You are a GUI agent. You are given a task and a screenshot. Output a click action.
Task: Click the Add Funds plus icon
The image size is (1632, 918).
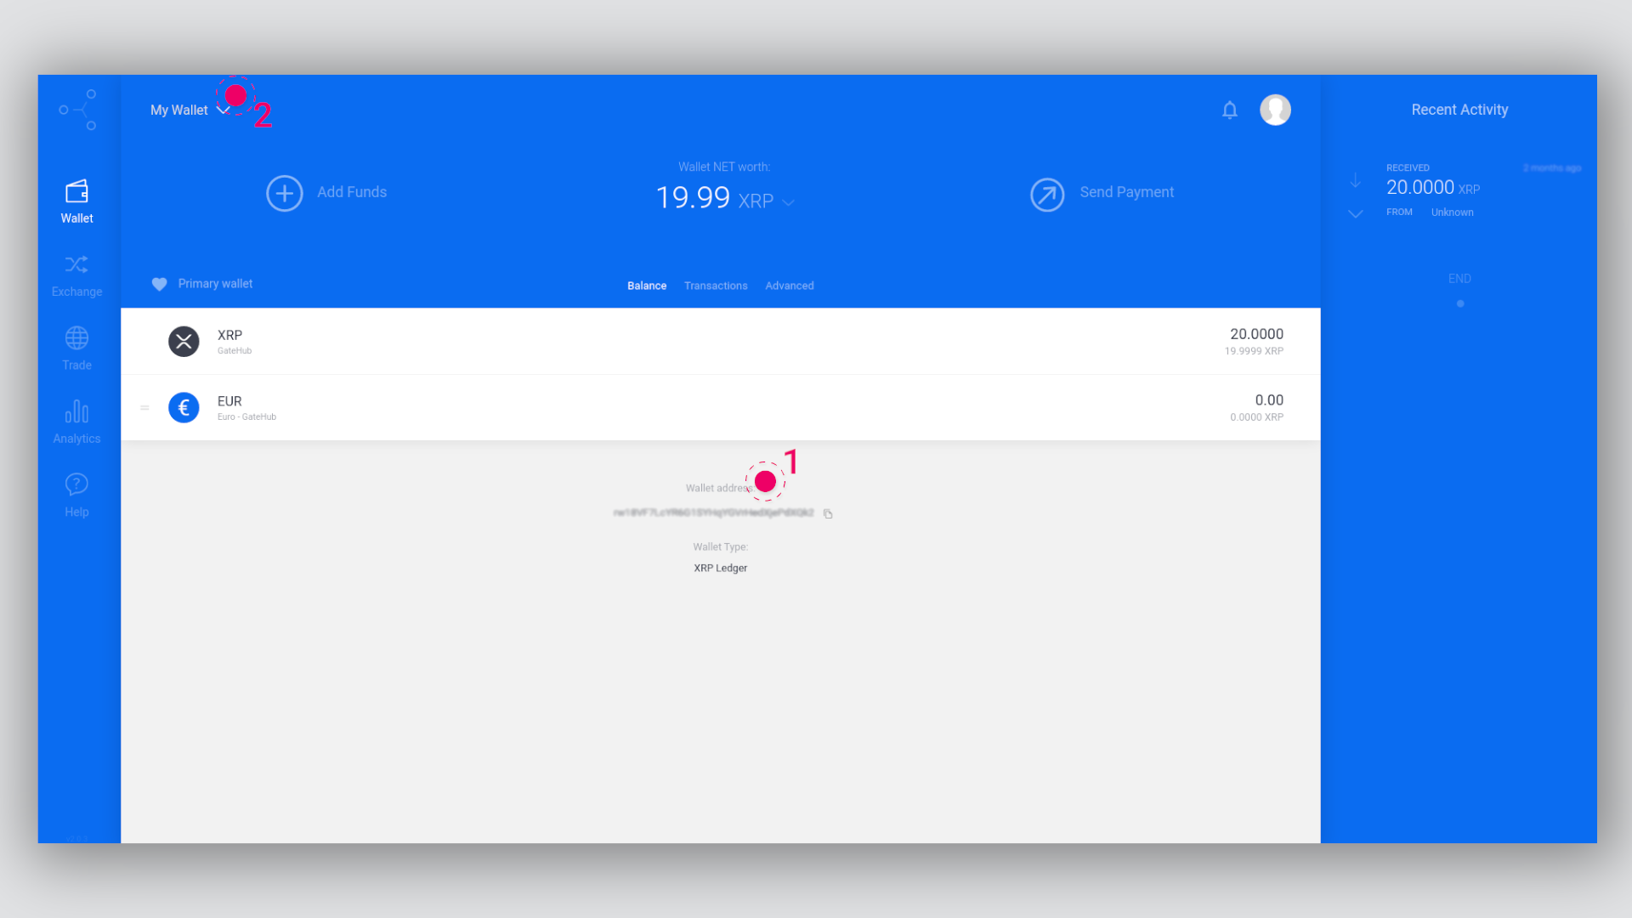284,193
